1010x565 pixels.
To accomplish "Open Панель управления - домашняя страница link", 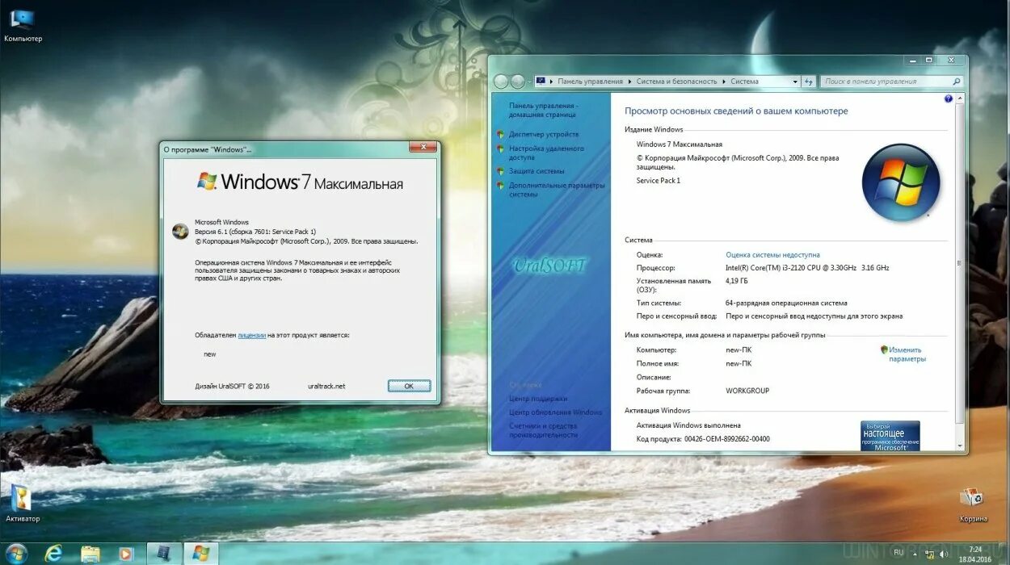I will pos(543,110).
